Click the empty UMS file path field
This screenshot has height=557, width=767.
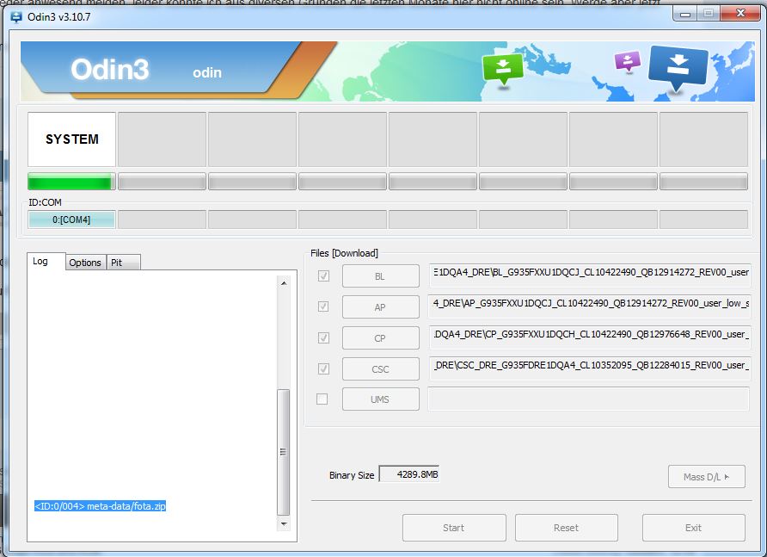coord(589,399)
